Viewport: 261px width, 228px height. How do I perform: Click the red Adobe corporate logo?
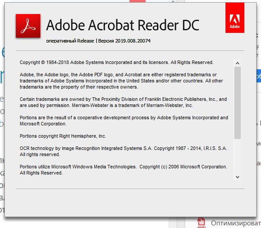pos(235,18)
